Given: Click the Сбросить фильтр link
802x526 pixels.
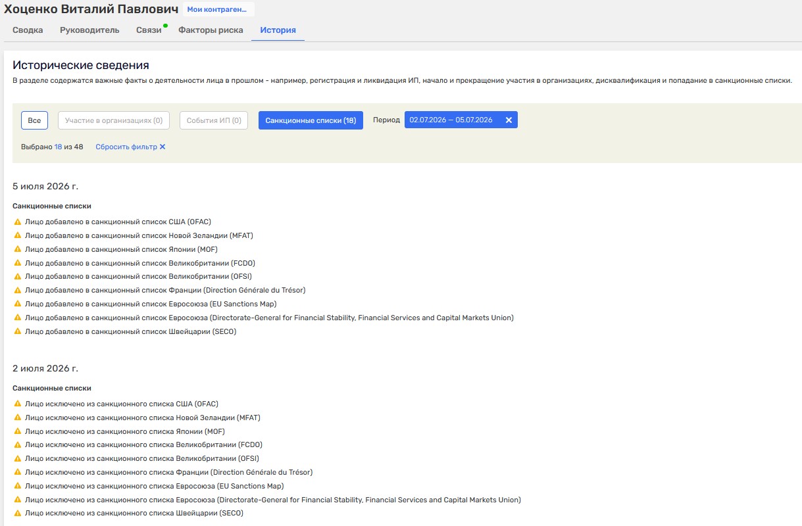Looking at the screenshot, I should (126, 147).
